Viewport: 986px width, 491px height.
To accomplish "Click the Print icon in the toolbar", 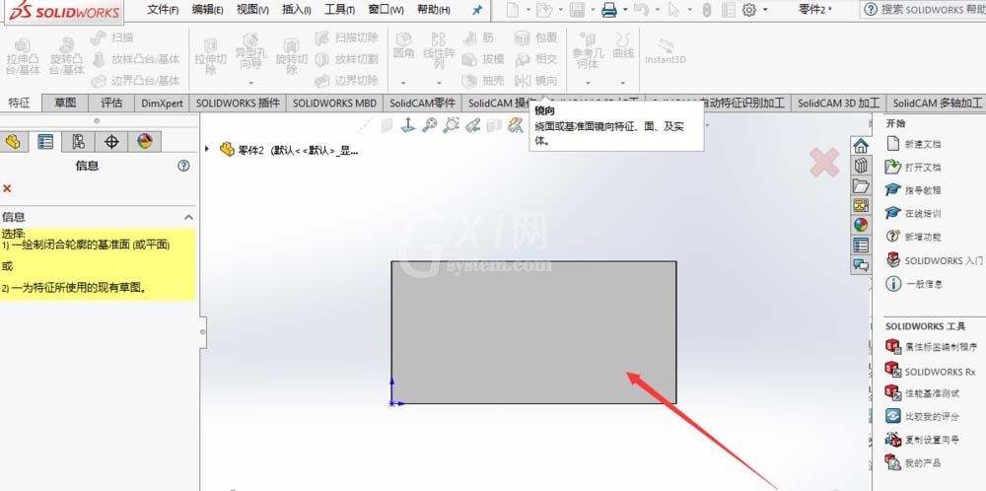I will (608, 10).
